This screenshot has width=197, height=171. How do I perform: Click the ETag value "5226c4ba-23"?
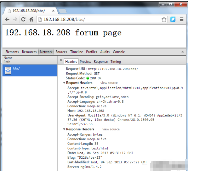pyautogui.click(x=90, y=157)
